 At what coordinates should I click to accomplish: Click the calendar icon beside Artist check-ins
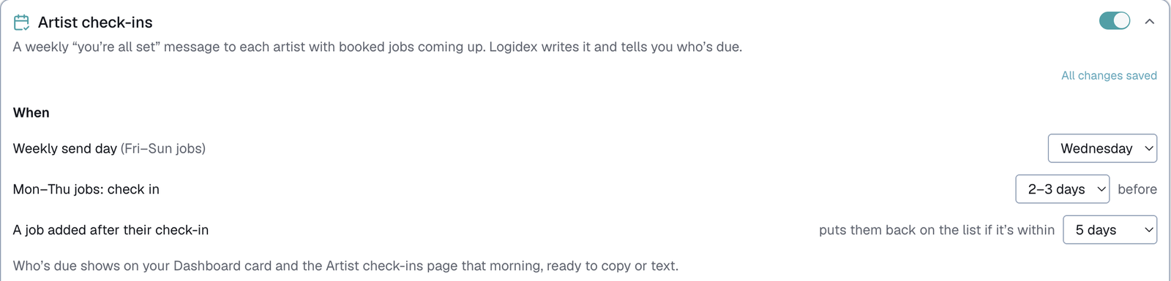tap(21, 23)
